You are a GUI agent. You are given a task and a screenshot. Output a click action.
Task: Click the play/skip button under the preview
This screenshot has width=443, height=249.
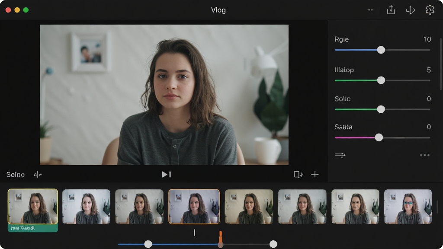point(167,175)
